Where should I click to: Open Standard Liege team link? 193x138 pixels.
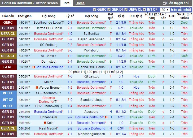91,100
